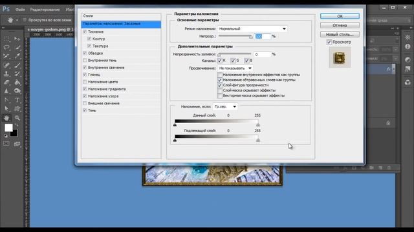414x232 pixels.
Task: Enable the Внешнее свечение checkbox
Action: coord(85,103)
